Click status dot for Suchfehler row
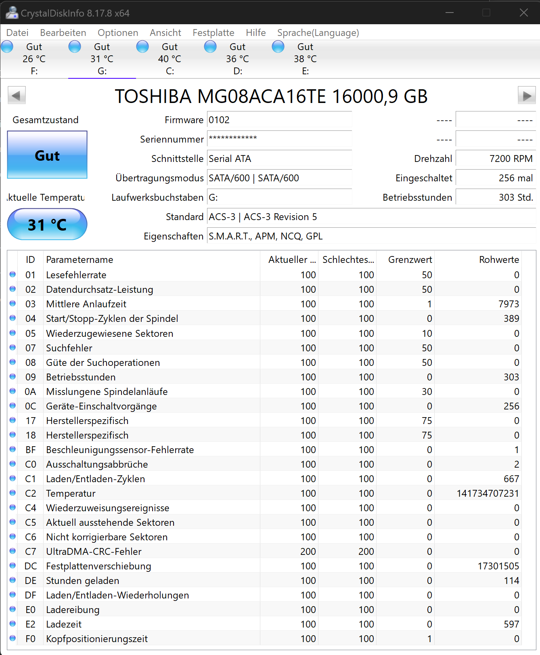540x655 pixels. pyautogui.click(x=13, y=347)
